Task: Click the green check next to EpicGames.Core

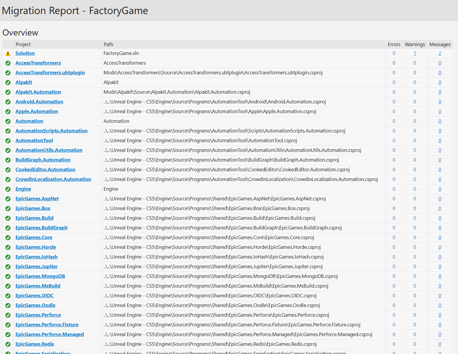Action: [x=8, y=238]
